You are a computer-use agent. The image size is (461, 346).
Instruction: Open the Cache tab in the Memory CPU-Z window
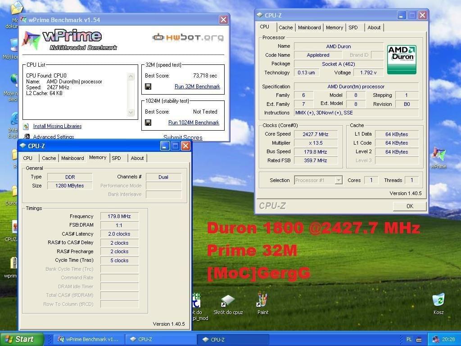point(49,158)
